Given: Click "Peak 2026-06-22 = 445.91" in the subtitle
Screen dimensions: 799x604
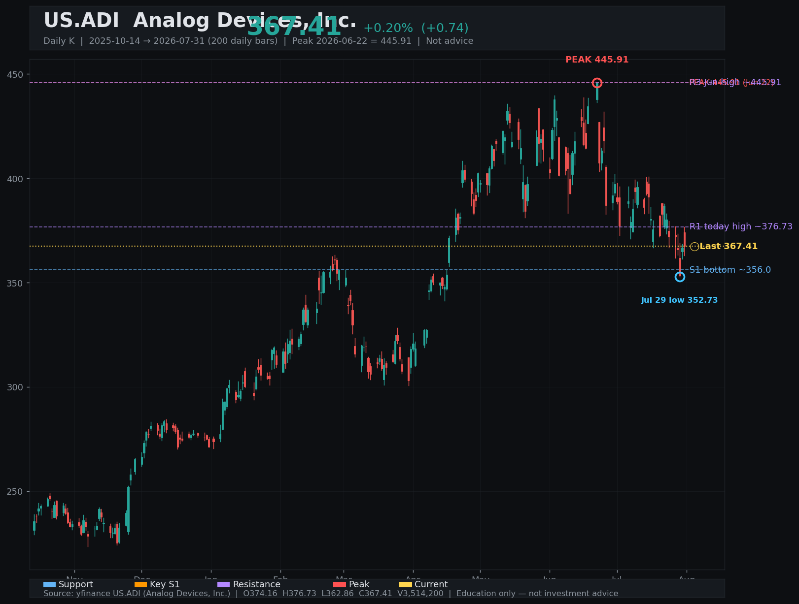Looking at the screenshot, I should (x=351, y=41).
